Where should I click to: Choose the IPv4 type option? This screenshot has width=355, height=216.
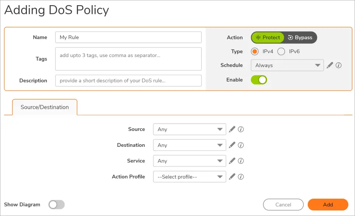tap(255, 52)
